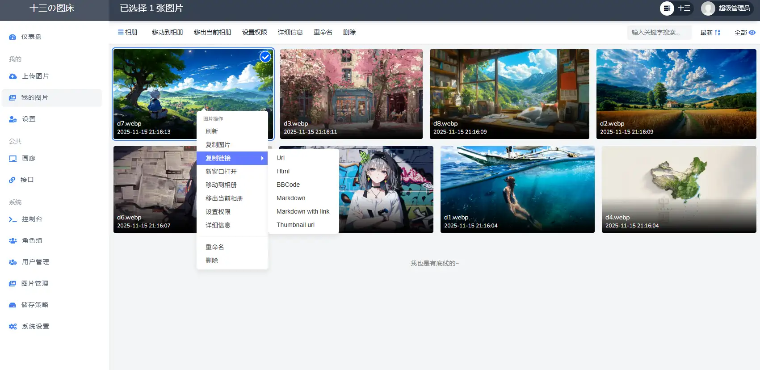The height and width of the screenshot is (370, 760).
Task: Click the picture icon beside 我的图片
Action: point(13,98)
